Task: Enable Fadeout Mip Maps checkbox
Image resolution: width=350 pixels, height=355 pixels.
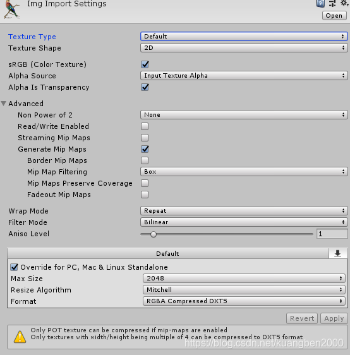Action: [145, 195]
